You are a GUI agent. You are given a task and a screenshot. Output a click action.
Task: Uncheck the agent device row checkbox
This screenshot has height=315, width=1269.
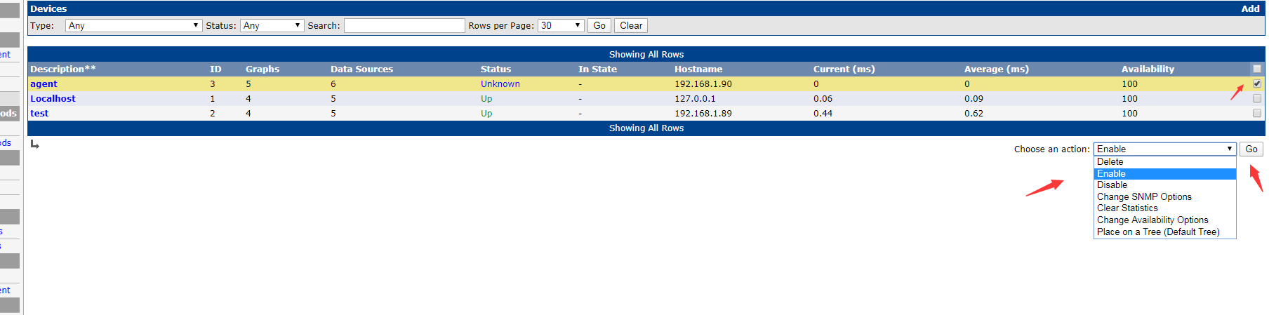tap(1256, 83)
